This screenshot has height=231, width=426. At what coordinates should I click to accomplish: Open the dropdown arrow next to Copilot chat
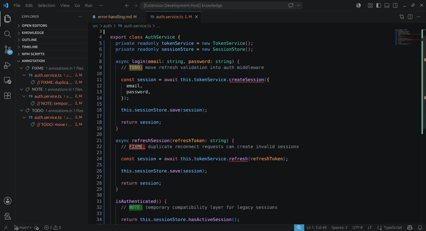pos(298,5)
